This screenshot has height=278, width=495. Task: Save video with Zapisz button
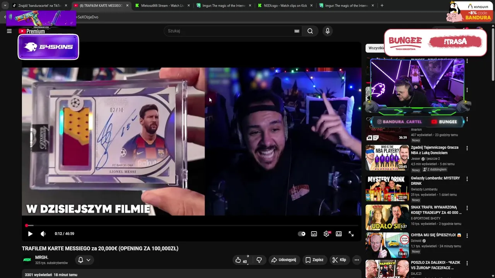[x=314, y=260]
